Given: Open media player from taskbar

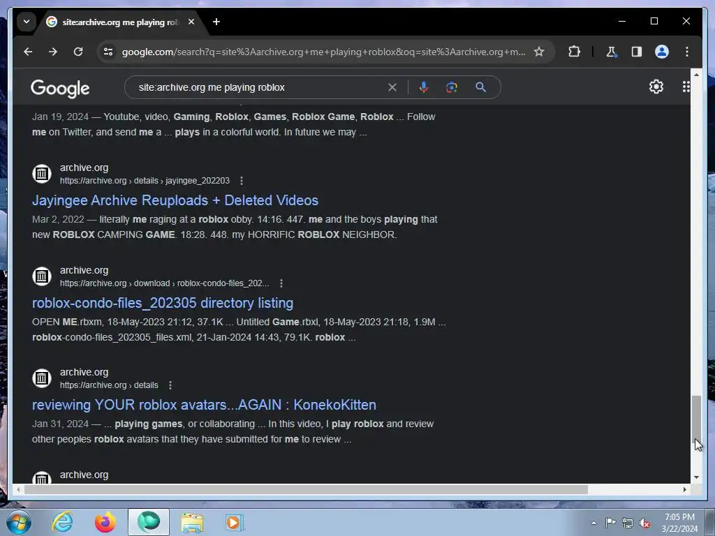Looking at the screenshot, I should 235,522.
